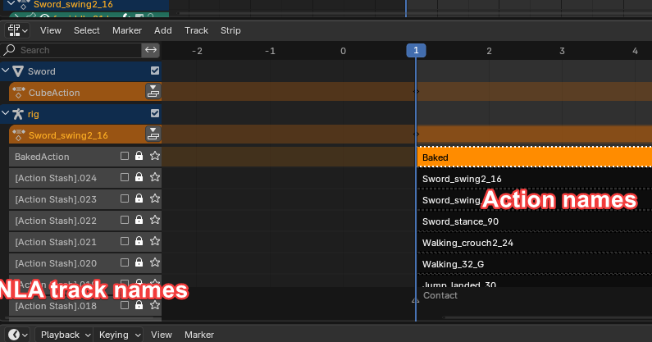Click in the channel Search field

(78, 50)
